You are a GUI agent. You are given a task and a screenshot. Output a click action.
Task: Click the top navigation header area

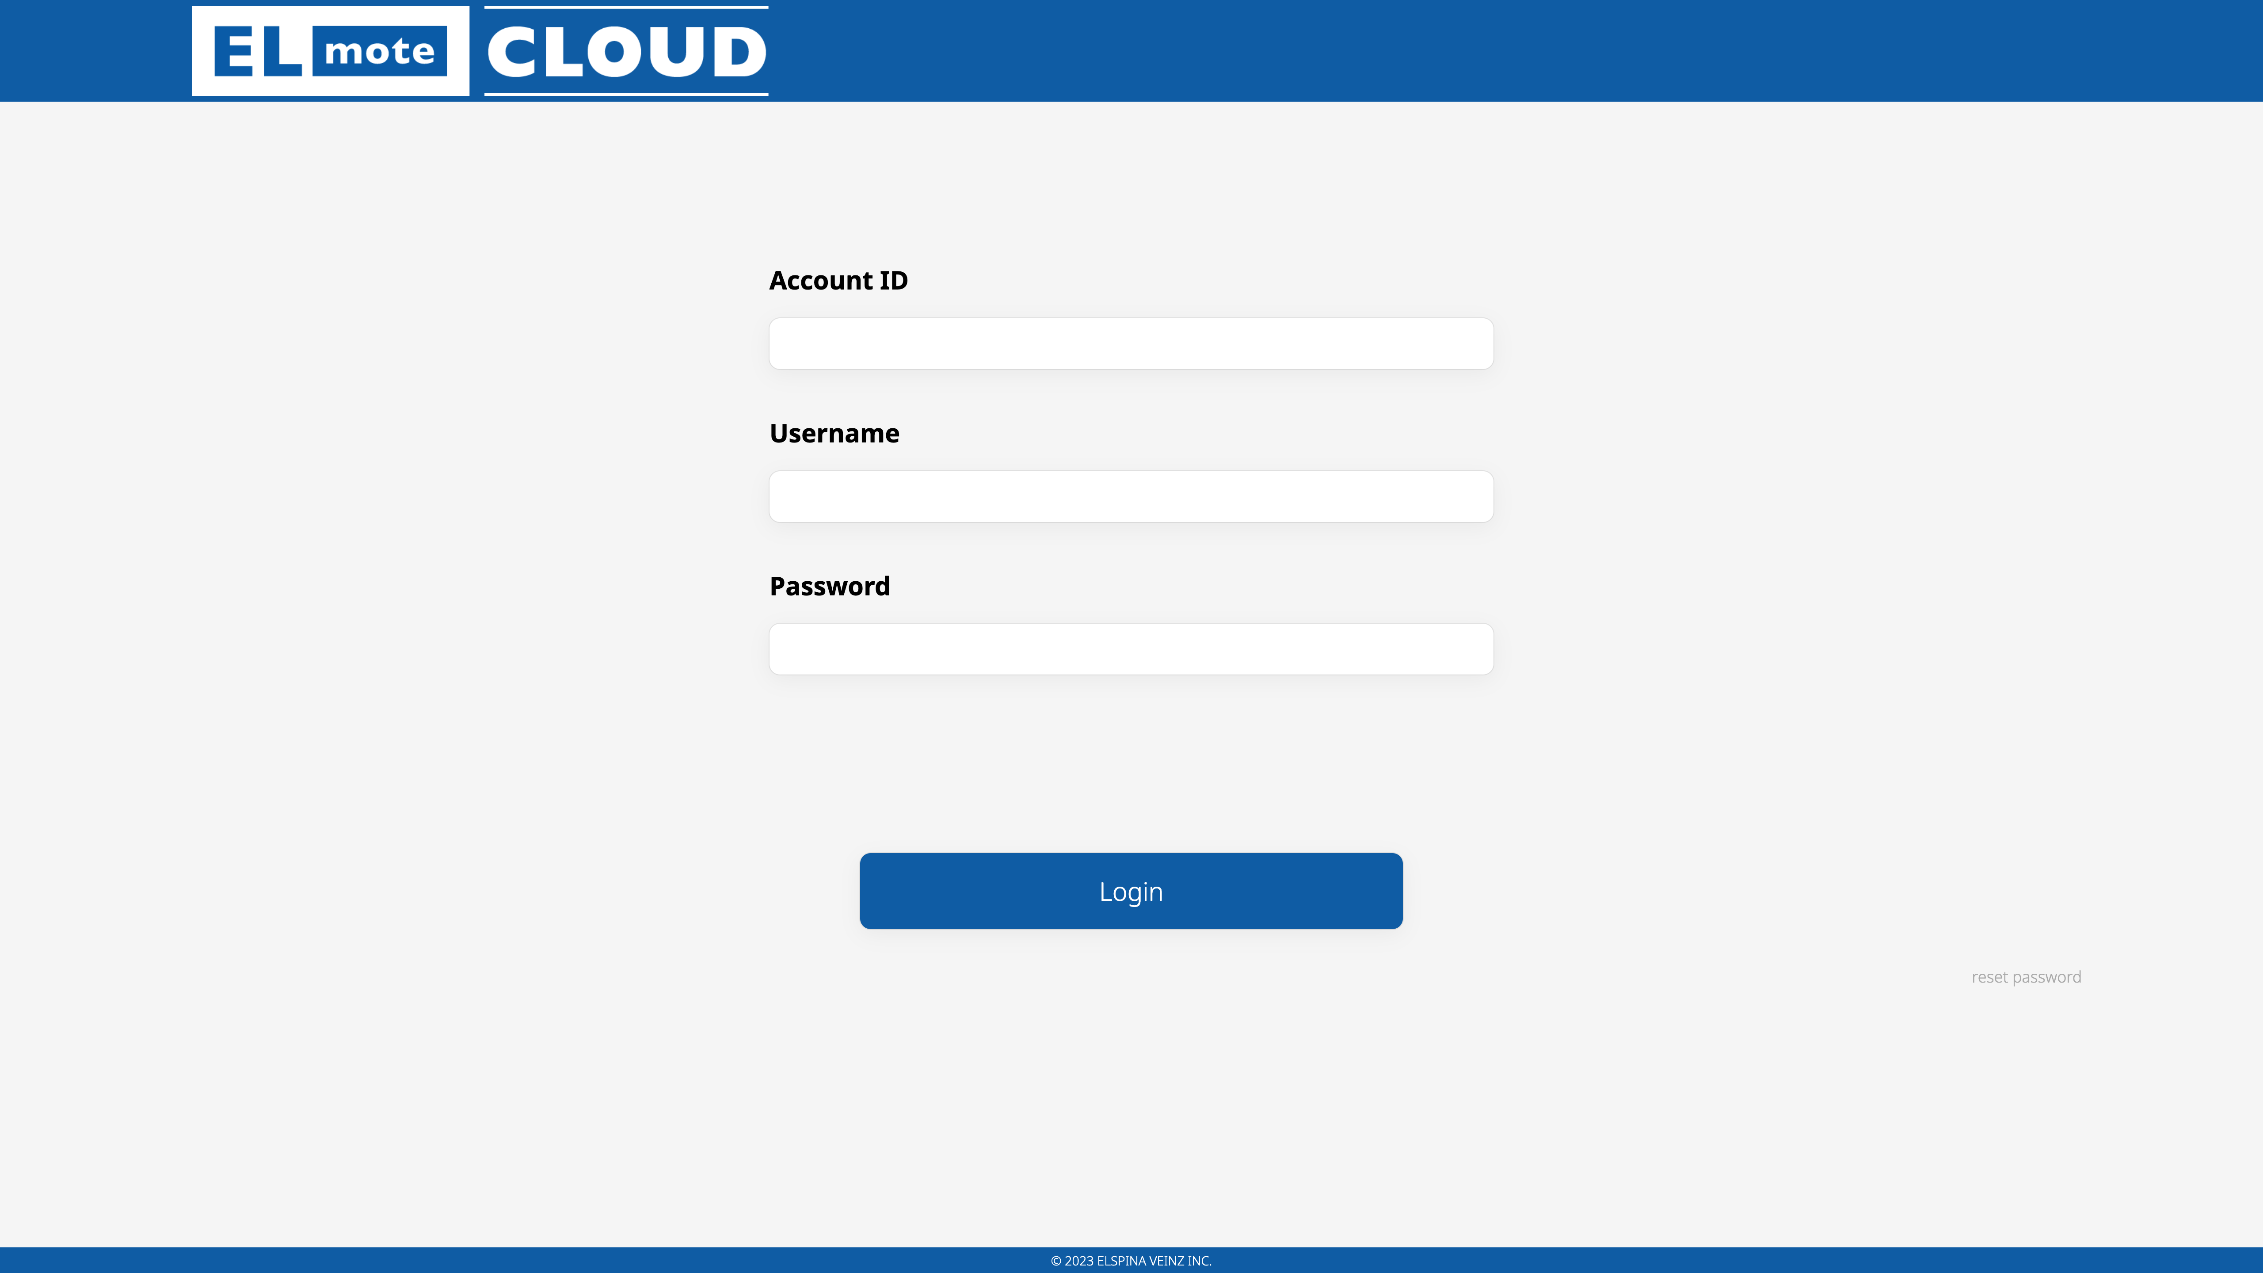[x=1131, y=50]
